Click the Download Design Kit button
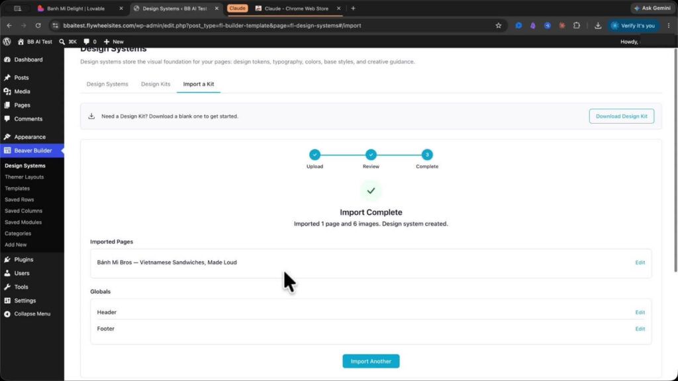 [x=621, y=116]
